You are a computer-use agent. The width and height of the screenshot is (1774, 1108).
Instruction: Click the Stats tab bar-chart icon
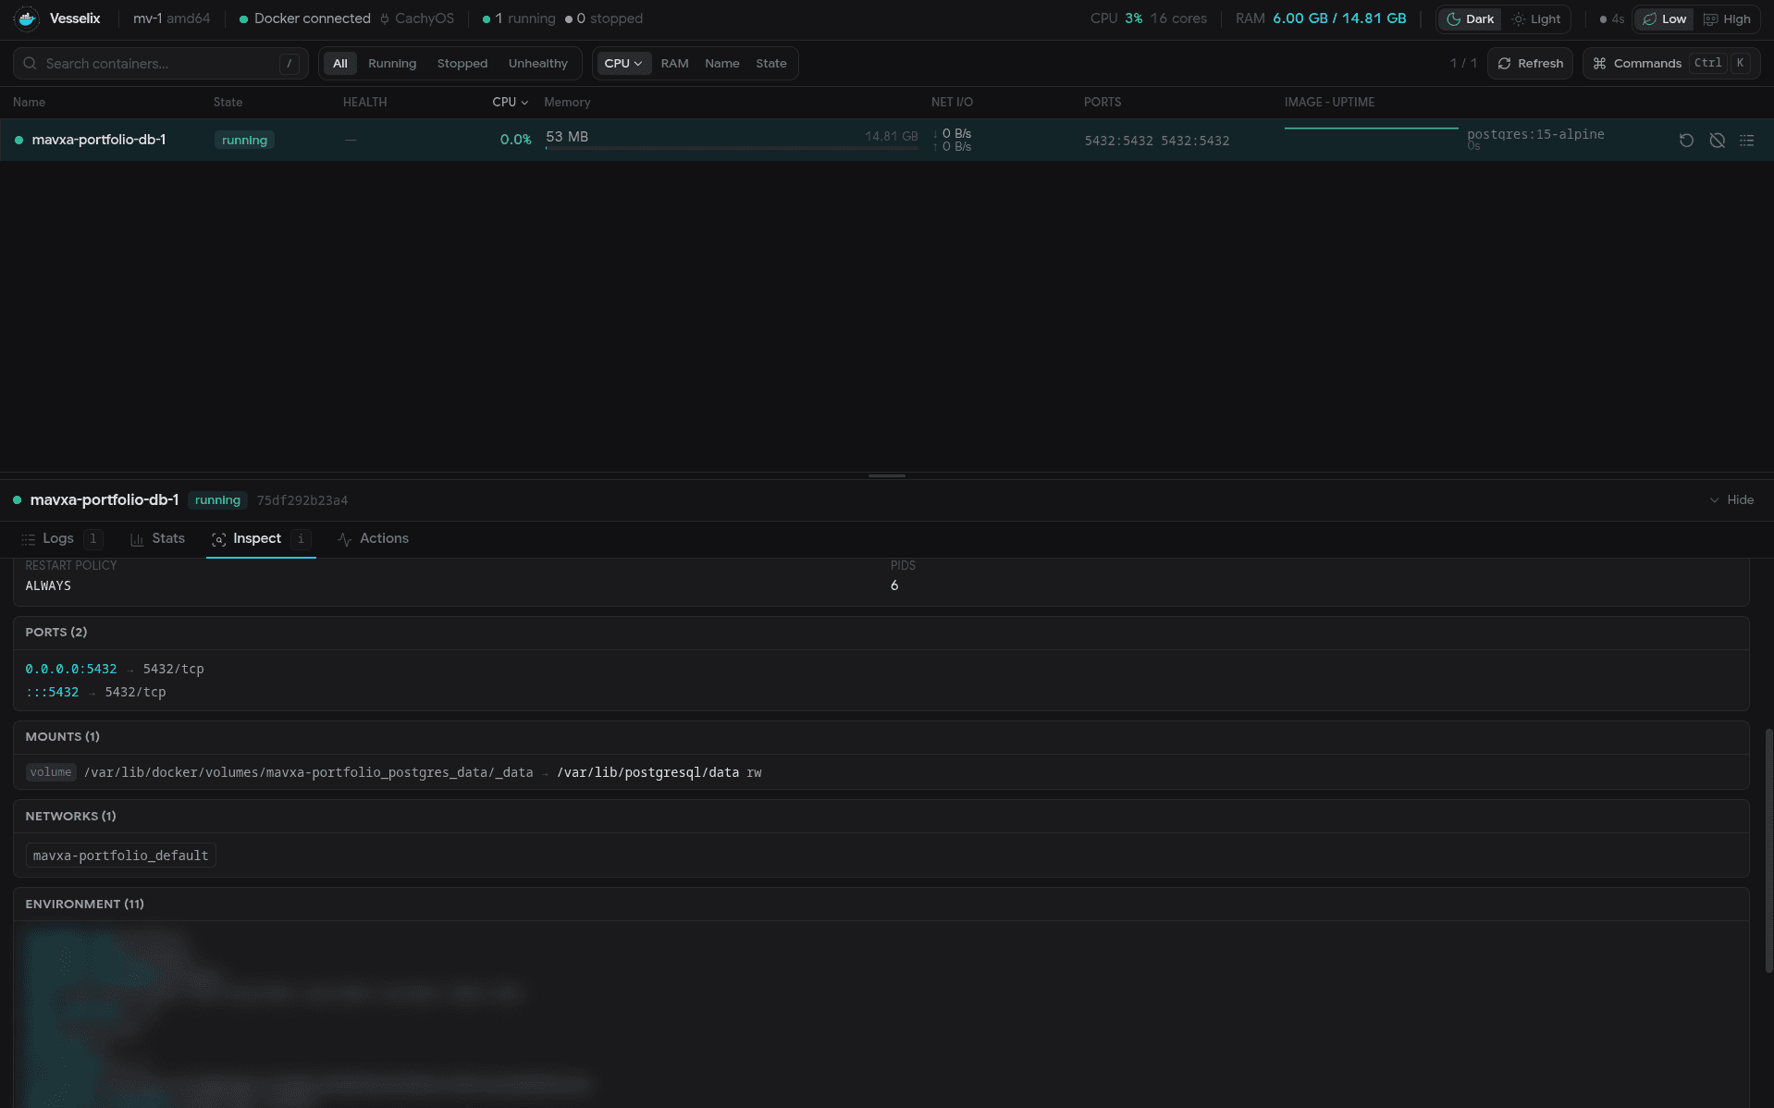point(137,539)
